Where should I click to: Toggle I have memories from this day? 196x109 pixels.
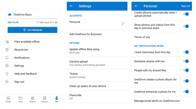[186, 52]
